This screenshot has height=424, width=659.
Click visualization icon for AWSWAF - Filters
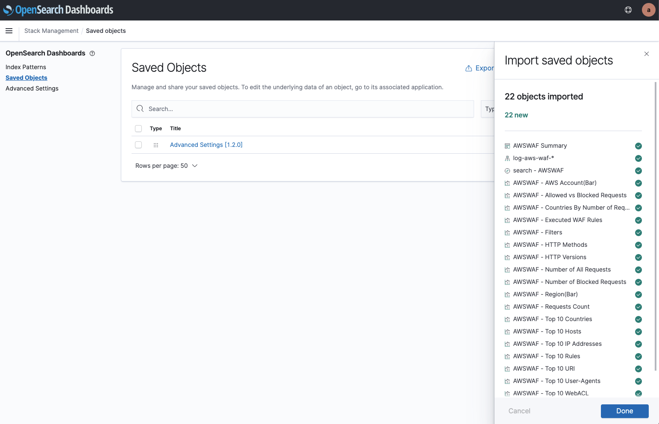pyautogui.click(x=507, y=233)
